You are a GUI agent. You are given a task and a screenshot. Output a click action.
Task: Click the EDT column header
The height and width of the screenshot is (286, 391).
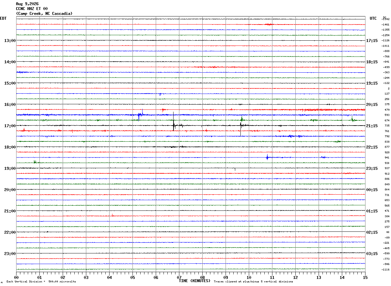pyautogui.click(x=3, y=18)
